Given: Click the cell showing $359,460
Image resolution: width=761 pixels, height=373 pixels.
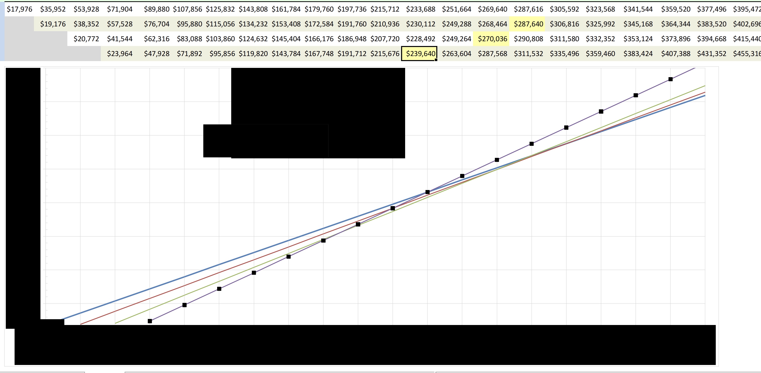Looking at the screenshot, I should click(x=600, y=54).
